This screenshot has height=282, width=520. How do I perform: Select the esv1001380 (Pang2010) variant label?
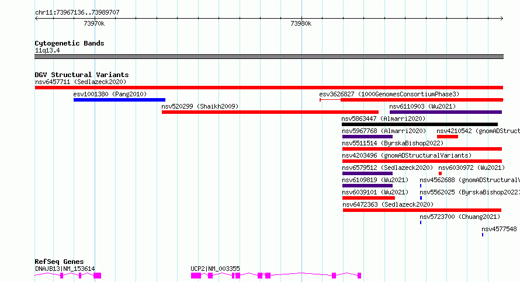[x=110, y=94]
